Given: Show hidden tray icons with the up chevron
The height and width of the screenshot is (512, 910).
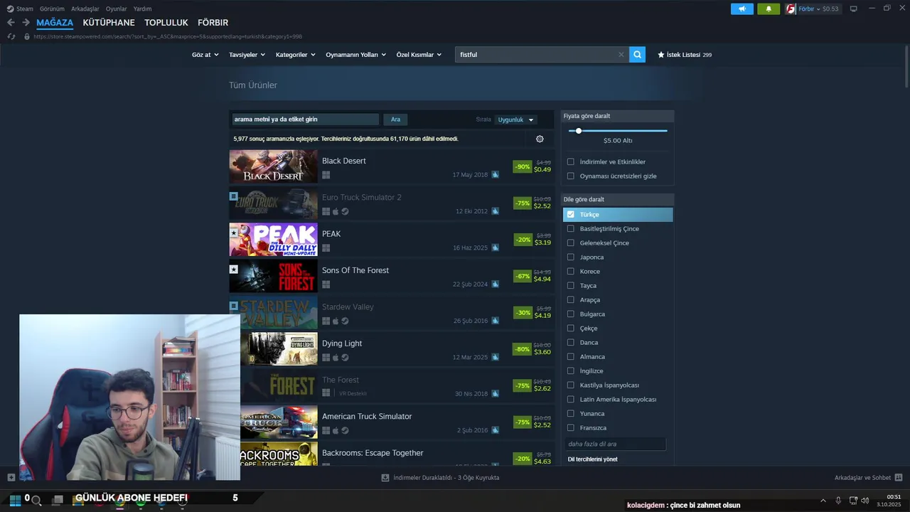Looking at the screenshot, I should click(823, 501).
